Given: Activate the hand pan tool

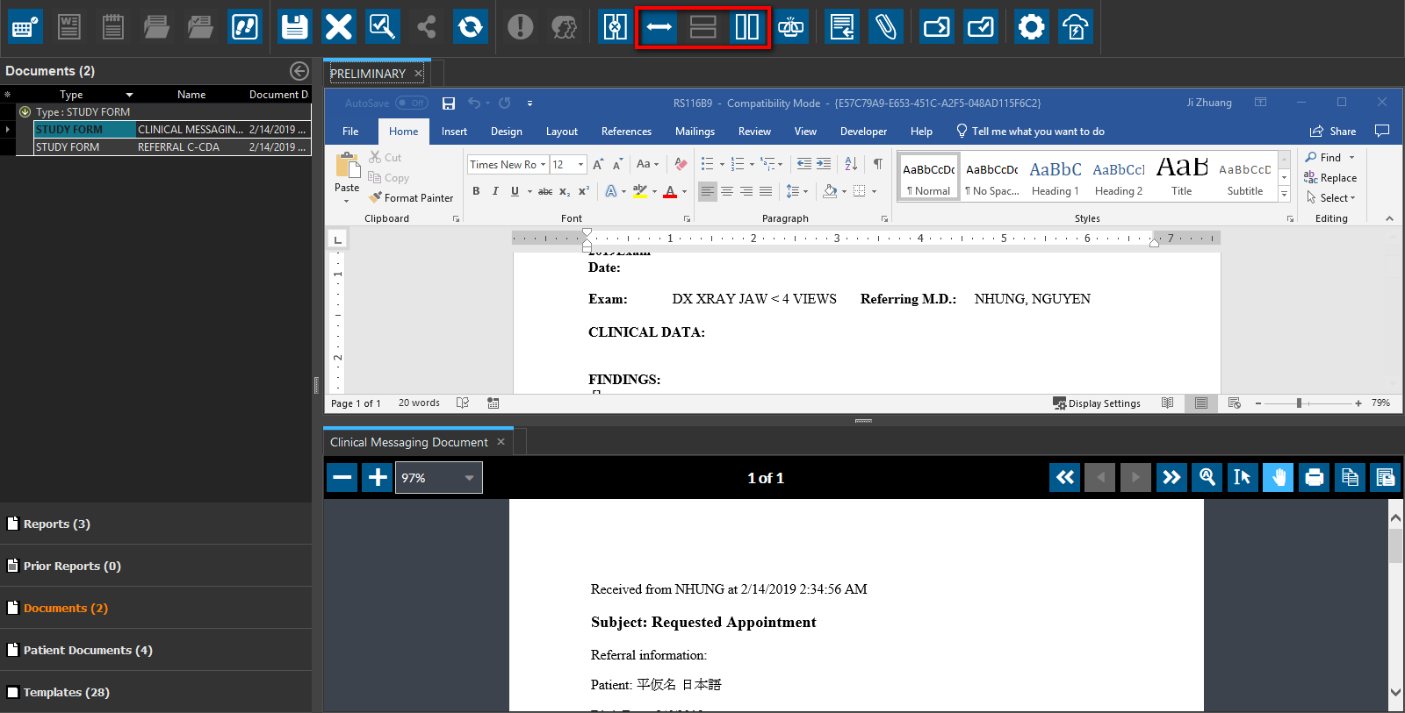Looking at the screenshot, I should pos(1278,478).
